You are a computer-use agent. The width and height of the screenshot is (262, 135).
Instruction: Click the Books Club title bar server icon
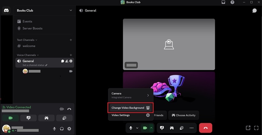[122, 2]
